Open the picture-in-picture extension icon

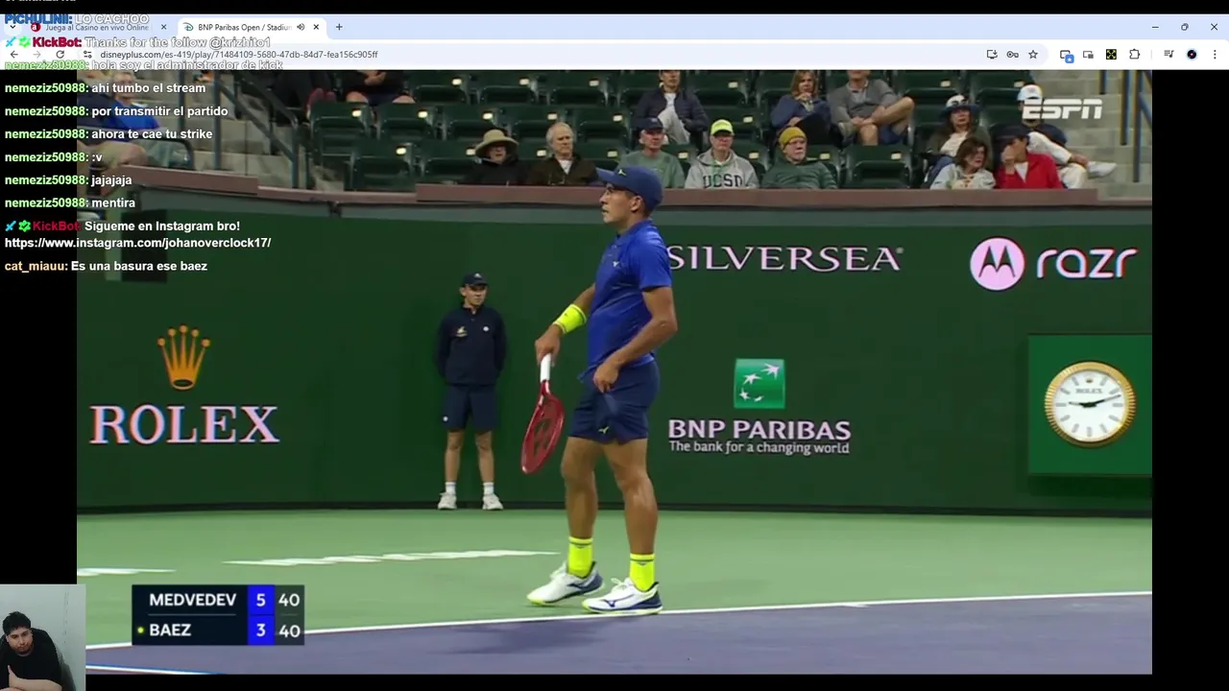click(1088, 55)
